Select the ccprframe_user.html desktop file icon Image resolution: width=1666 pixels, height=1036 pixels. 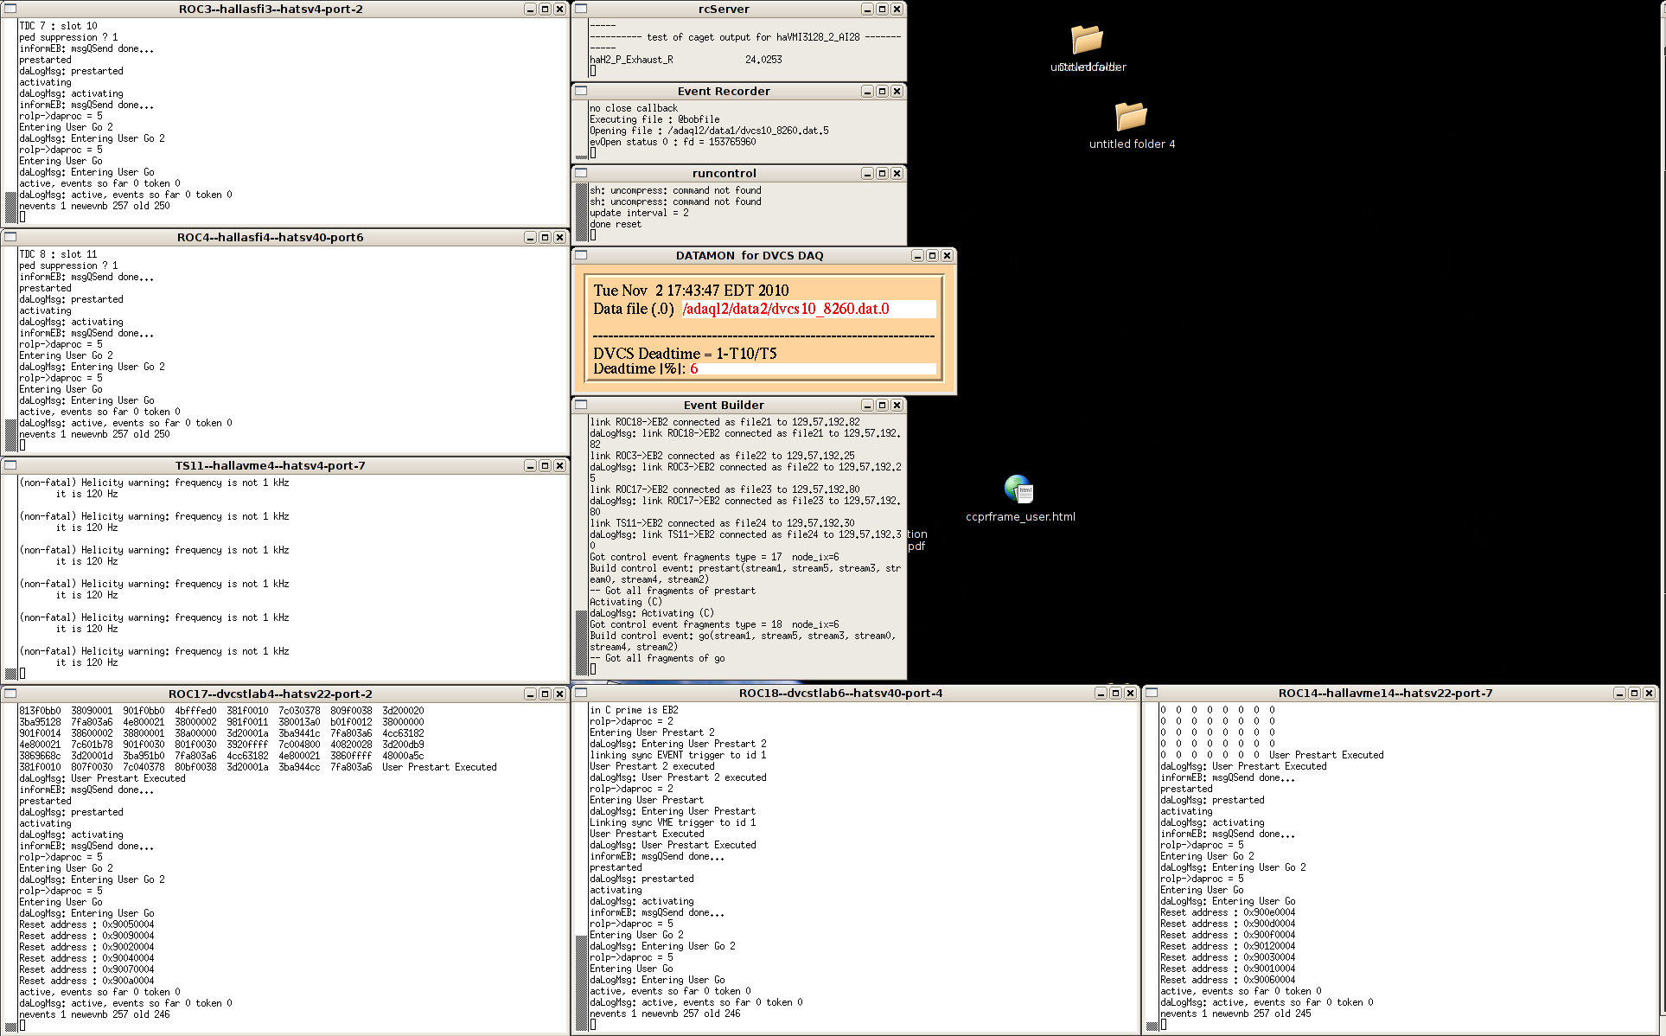tap(1020, 499)
